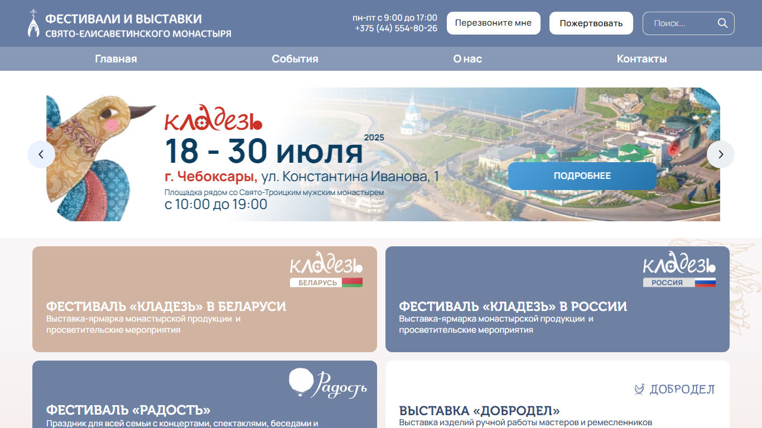The image size is (762, 428).
Task: Click the Радость balloon logo
Action: tap(328, 383)
